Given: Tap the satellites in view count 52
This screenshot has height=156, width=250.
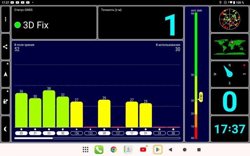Looking at the screenshot, I should pos(17,49).
